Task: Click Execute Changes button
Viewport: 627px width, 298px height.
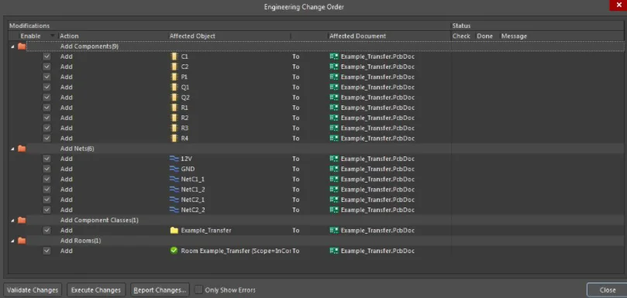Action: (96, 290)
